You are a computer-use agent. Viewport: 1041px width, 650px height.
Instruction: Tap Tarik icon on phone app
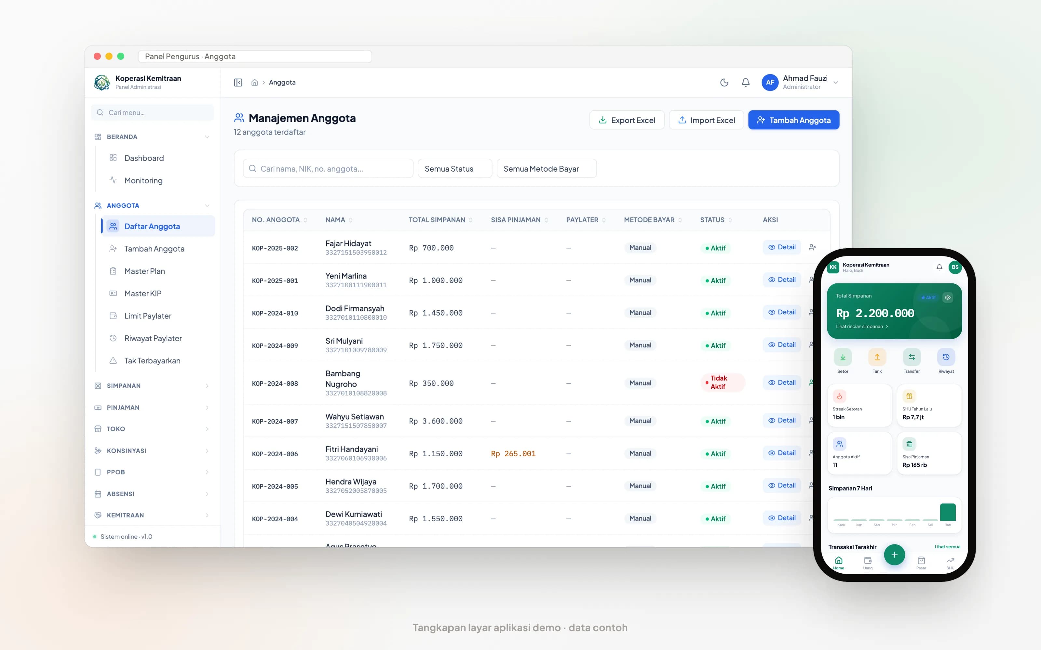(x=877, y=357)
